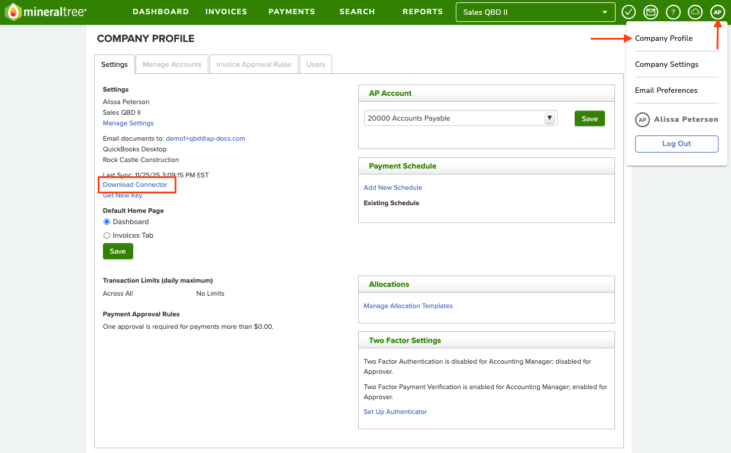Save the Default Home Page choice
The image size is (731, 453).
pos(118,251)
